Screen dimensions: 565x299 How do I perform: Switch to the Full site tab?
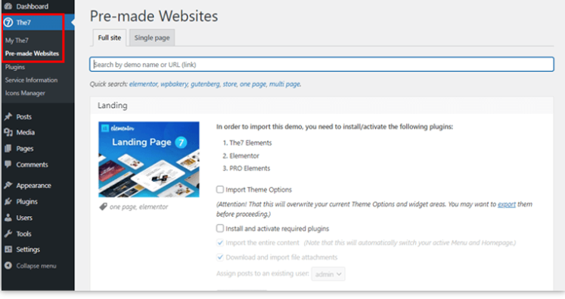(110, 38)
